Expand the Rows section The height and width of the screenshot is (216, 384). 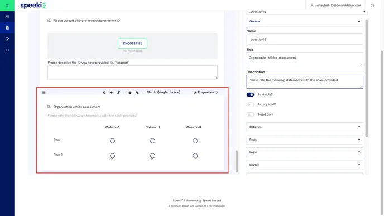[305, 140]
